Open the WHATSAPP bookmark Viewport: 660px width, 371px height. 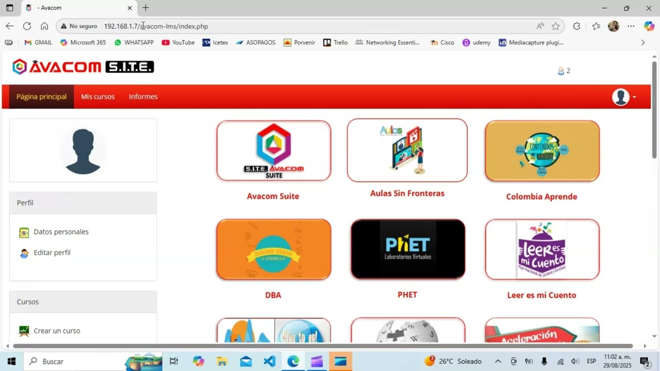click(134, 43)
